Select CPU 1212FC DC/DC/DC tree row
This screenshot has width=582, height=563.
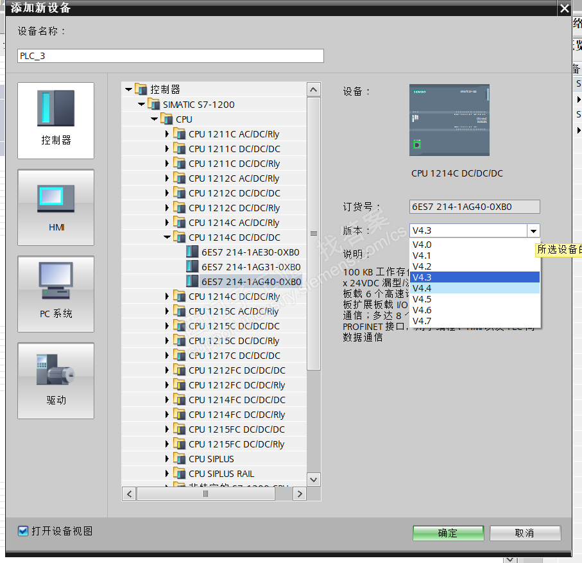coord(214,370)
